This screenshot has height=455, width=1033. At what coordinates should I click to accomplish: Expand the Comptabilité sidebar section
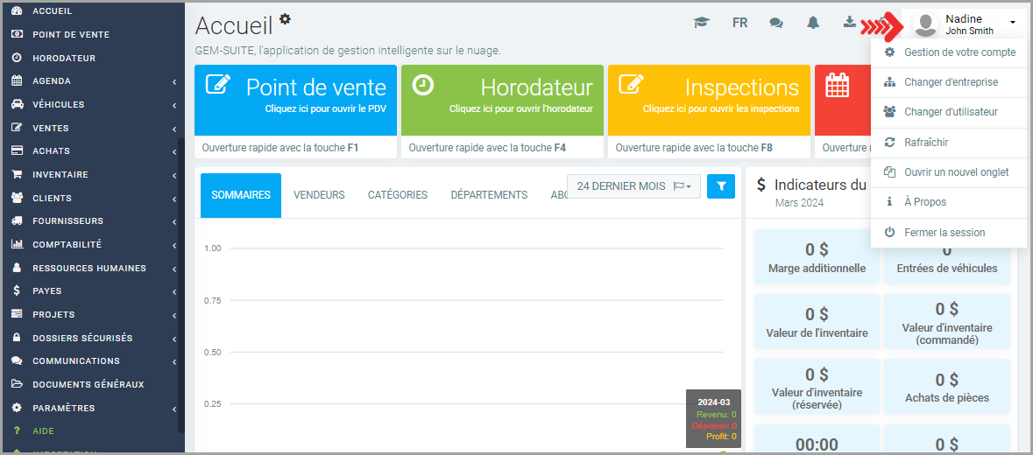pyautogui.click(x=92, y=245)
